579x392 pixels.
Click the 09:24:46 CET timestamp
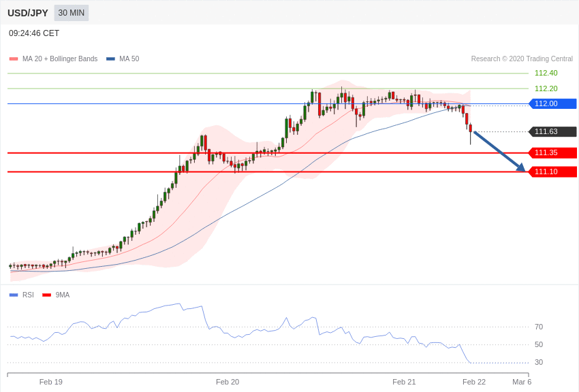pyautogui.click(x=34, y=33)
